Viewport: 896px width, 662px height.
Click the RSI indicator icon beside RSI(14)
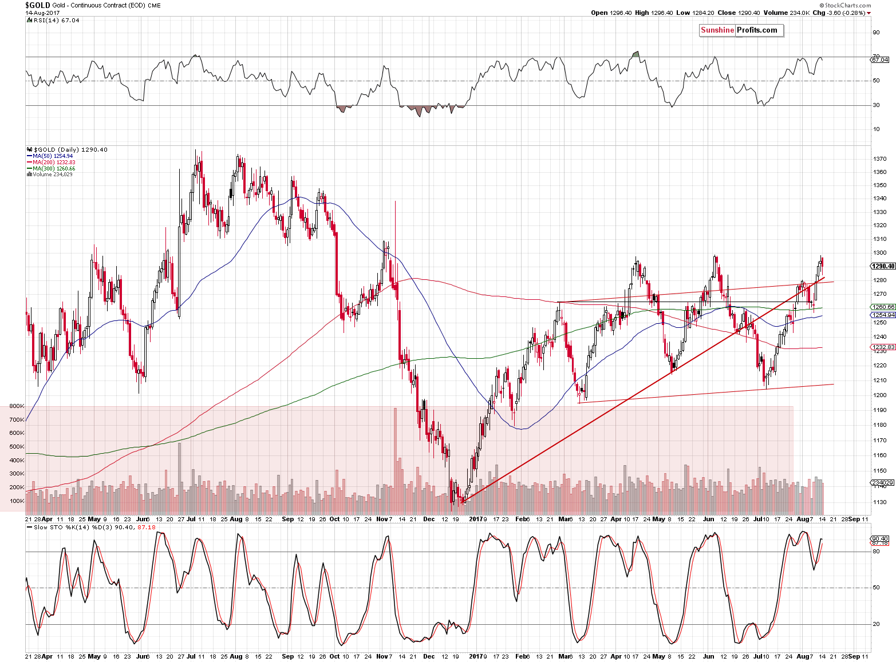point(29,20)
